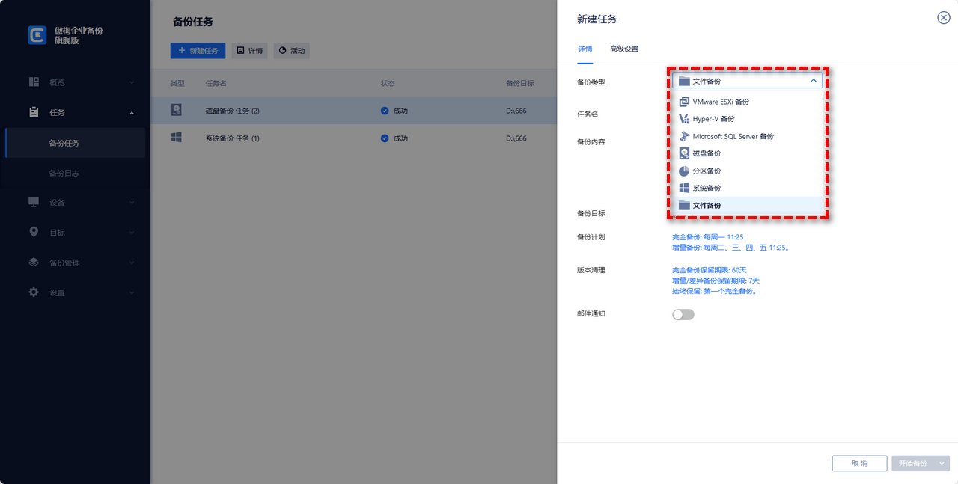Enable the 邮件通知 toggle switch
This screenshot has width=958, height=484.
coord(683,314)
